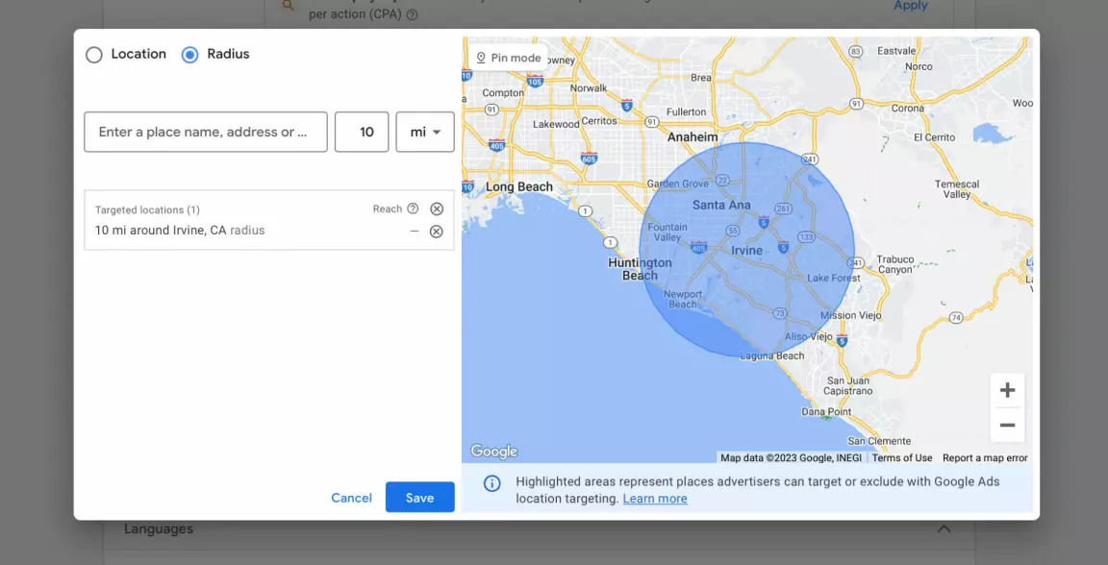Activate Pin mode on the map
The image size is (1108, 565).
click(x=507, y=57)
